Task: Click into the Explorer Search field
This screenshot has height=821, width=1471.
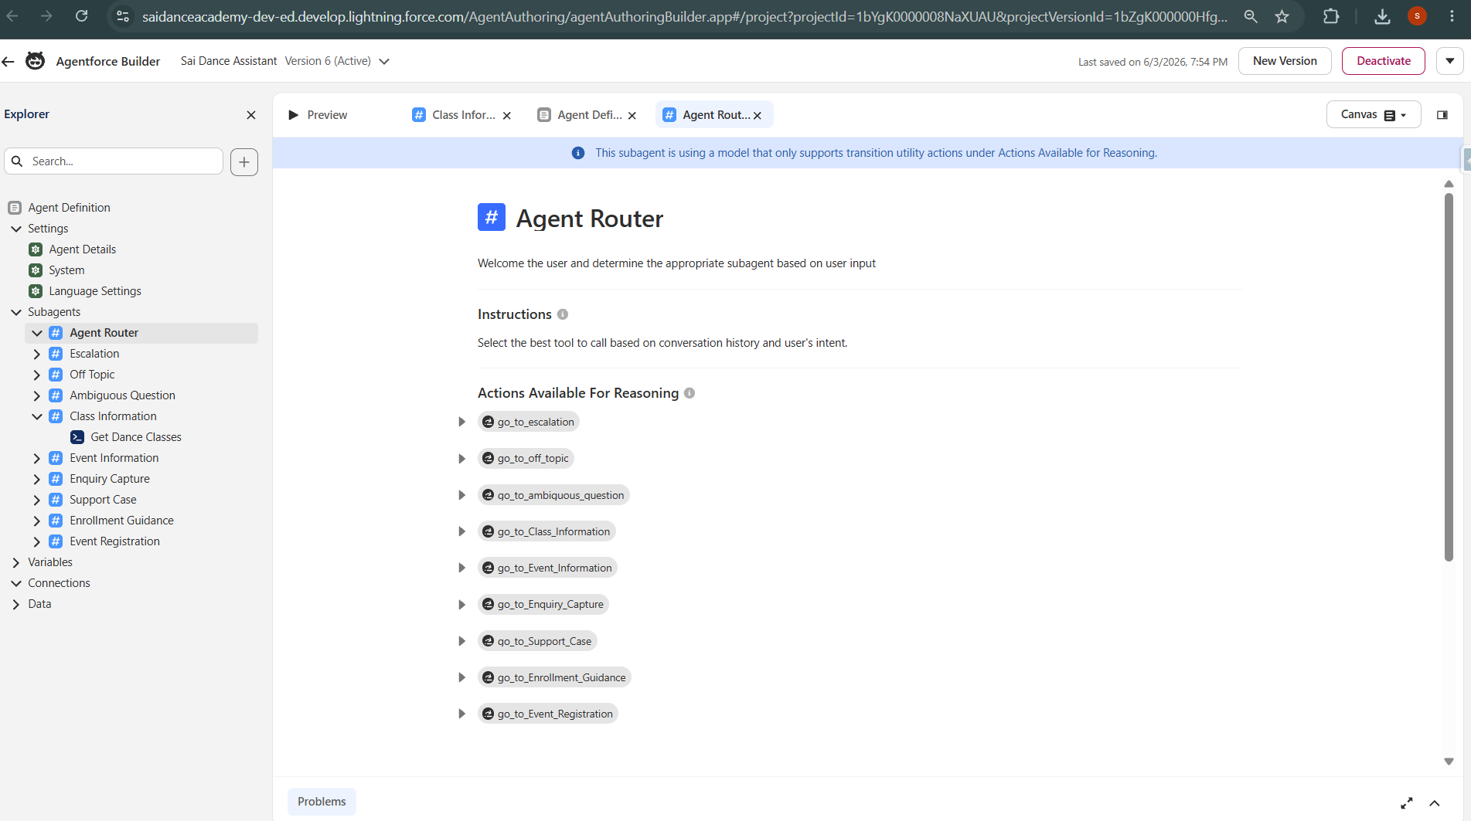Action: pos(114,161)
